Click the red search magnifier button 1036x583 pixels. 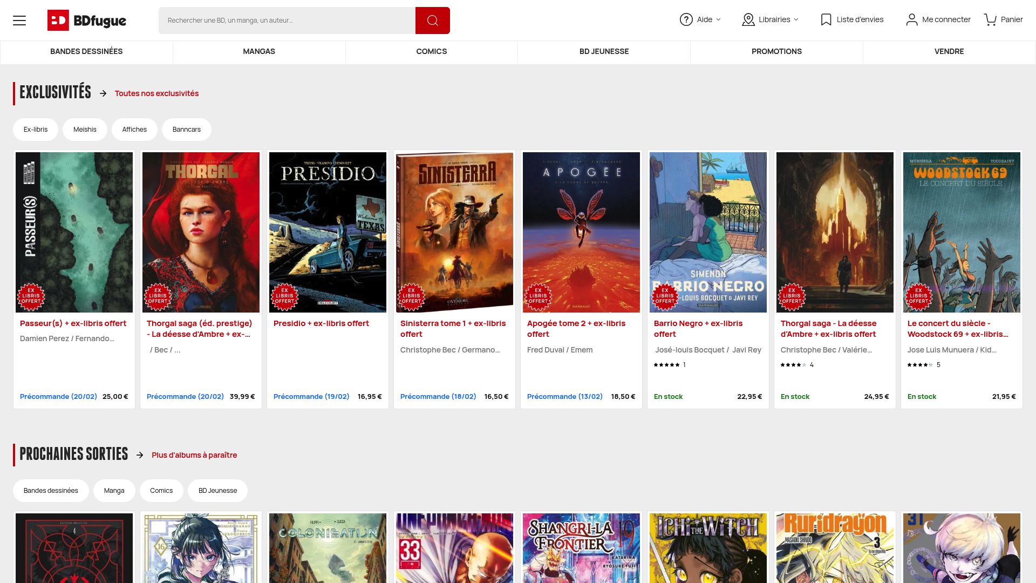(x=432, y=21)
